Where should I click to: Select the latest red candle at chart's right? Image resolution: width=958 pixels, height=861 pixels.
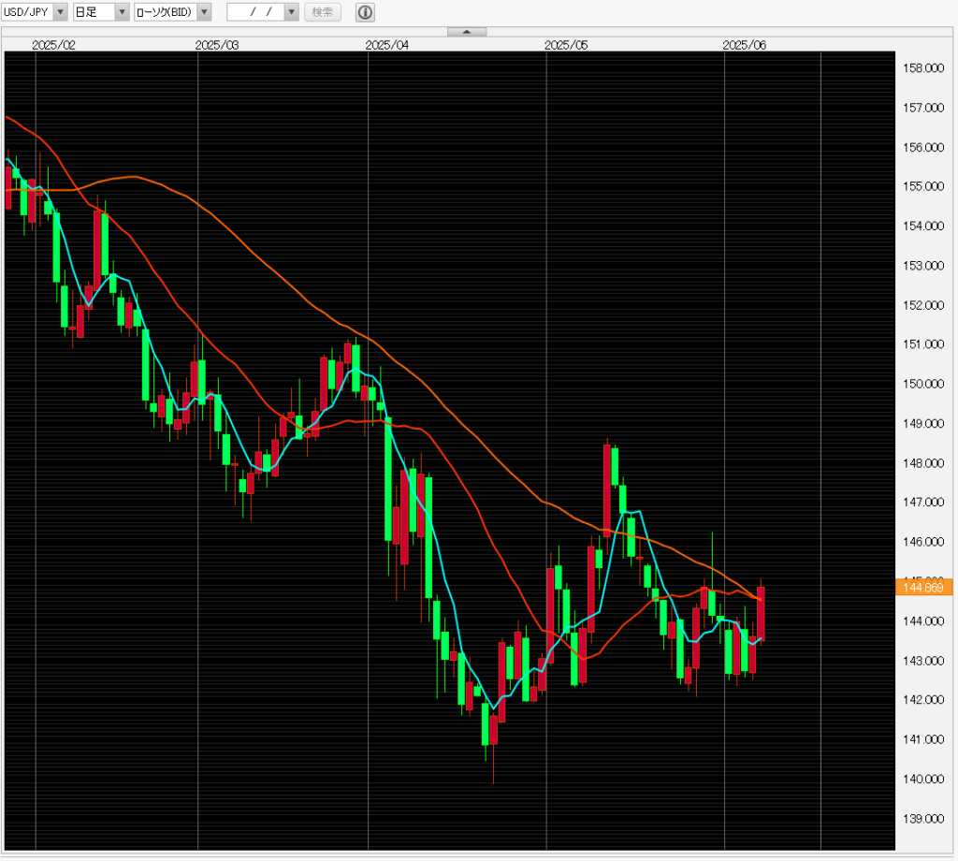coord(762,613)
